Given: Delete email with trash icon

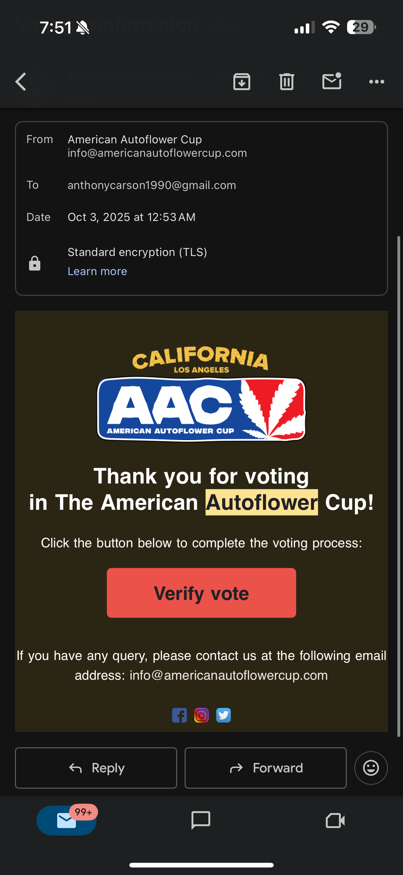Looking at the screenshot, I should click(287, 82).
